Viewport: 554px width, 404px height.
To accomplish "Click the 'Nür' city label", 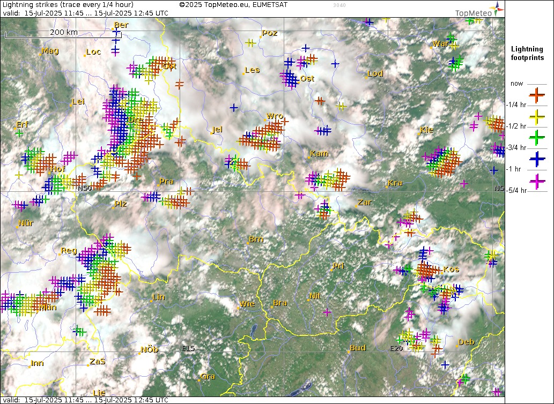I will [26, 223].
